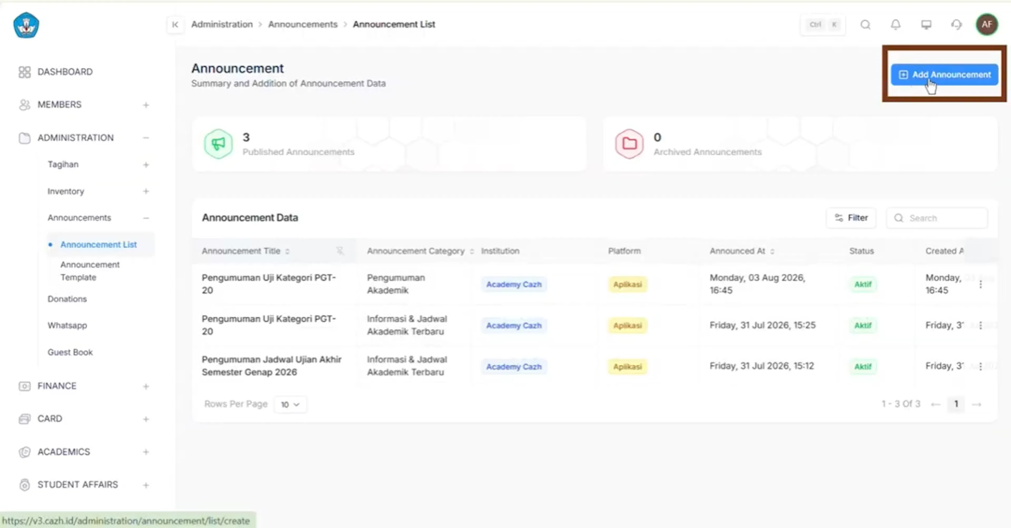Screen dimensions: 1011x528
Task: Sort by Announcement Category column
Action: click(x=472, y=251)
